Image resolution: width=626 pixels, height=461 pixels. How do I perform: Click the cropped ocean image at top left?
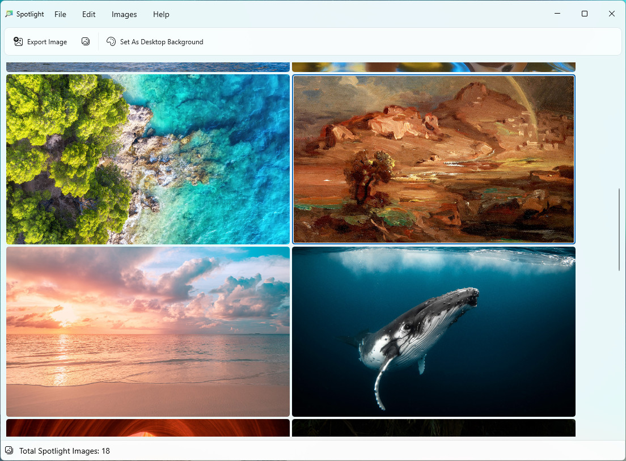pos(148,67)
